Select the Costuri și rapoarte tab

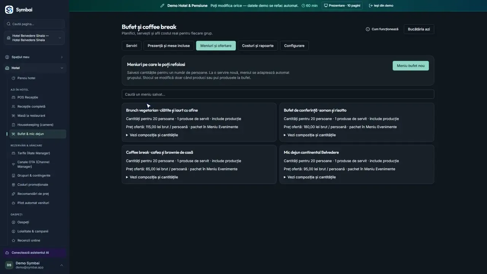[x=258, y=46]
